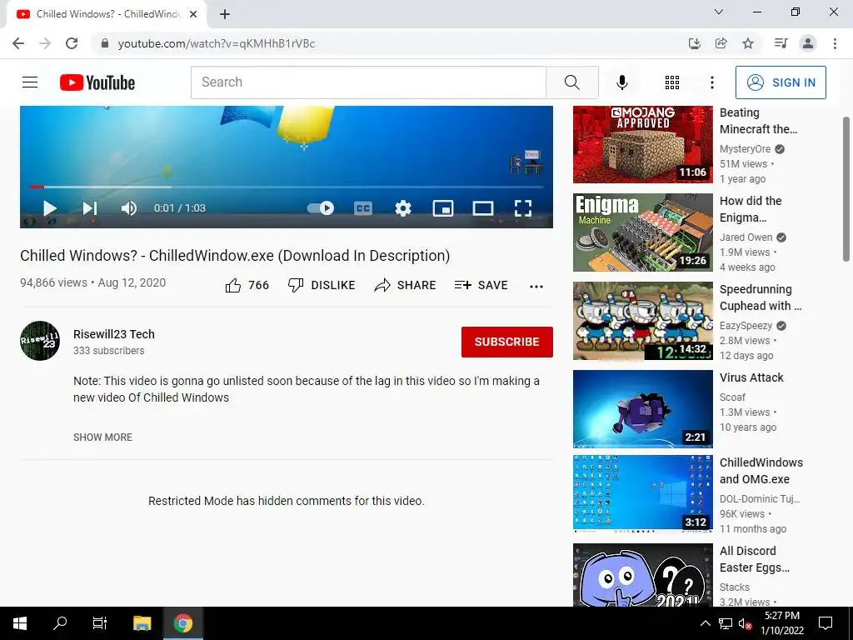
Task: Enter full screen mode icon
Action: point(523,207)
